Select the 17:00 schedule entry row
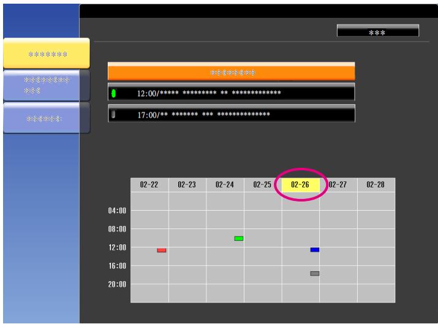This screenshot has width=438, height=324. tap(232, 113)
